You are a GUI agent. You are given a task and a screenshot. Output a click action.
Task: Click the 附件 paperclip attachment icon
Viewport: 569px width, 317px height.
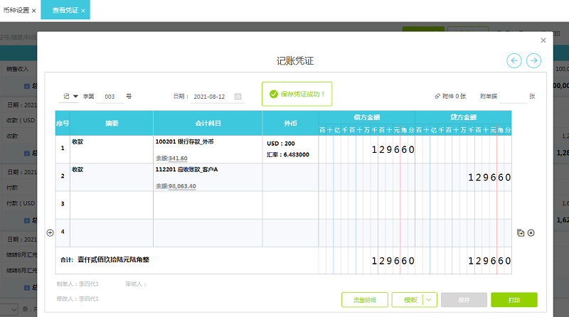(437, 96)
